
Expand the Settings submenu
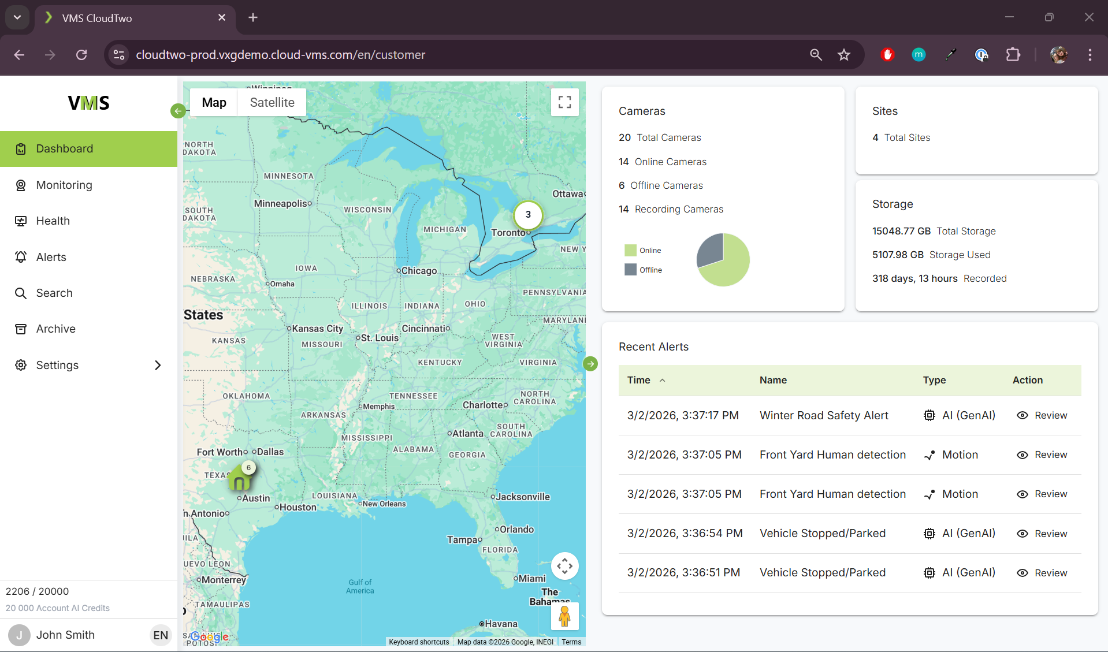157,365
